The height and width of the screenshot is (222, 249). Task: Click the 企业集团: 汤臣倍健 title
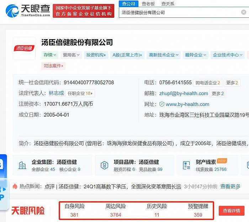(x=54, y=162)
